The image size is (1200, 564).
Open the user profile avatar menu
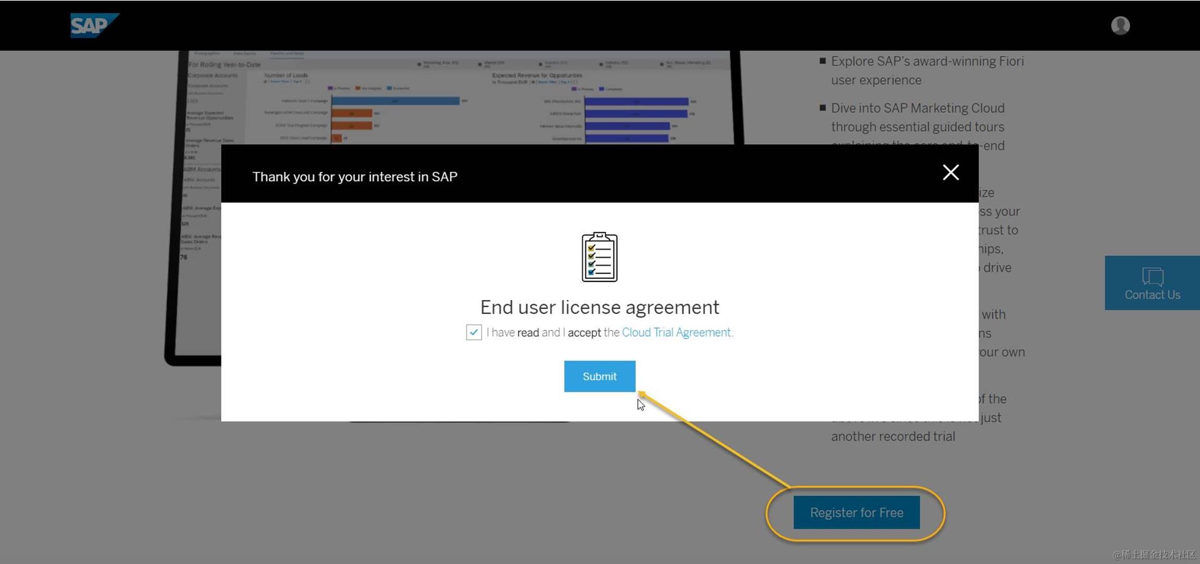[x=1120, y=25]
